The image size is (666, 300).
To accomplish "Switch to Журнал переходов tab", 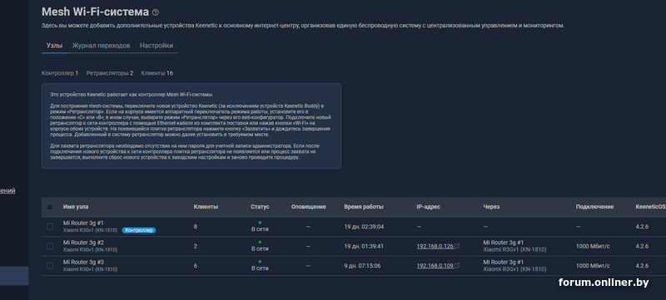I will tap(101, 46).
